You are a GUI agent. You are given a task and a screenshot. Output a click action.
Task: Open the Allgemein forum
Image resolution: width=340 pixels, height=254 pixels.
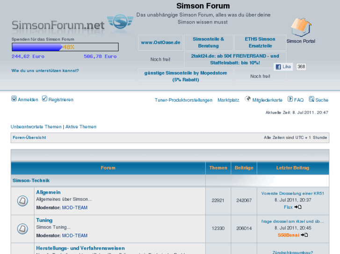coord(48,192)
